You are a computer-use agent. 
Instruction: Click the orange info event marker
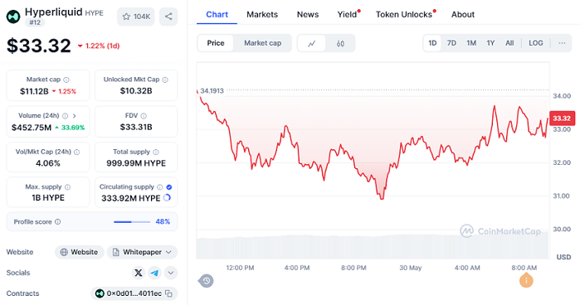click(526, 281)
